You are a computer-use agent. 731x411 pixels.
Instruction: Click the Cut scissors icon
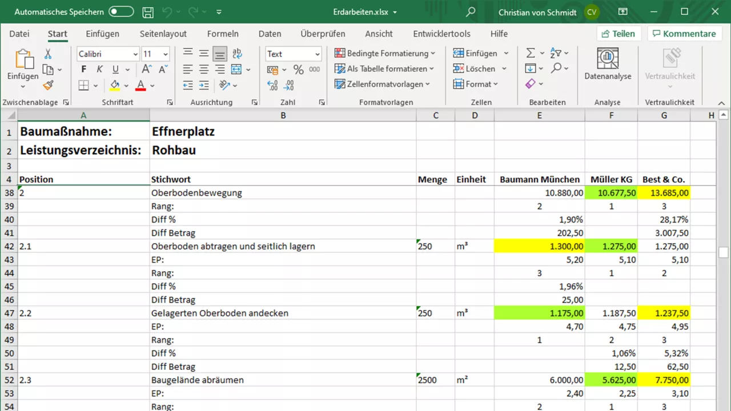48,54
